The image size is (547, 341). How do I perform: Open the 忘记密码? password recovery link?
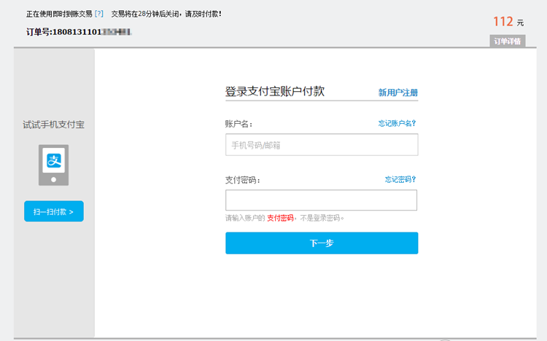(x=400, y=179)
